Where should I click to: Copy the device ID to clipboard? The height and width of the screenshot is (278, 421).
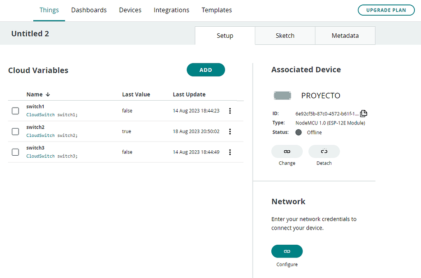(363, 114)
